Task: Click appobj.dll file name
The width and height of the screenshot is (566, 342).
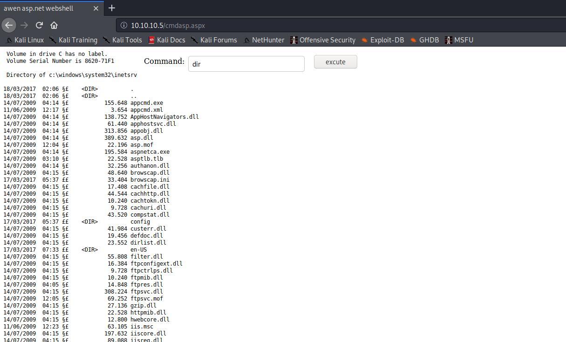Action: pos(147,131)
